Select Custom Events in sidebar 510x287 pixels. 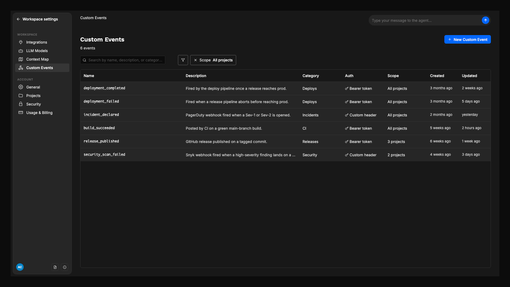(x=42, y=68)
